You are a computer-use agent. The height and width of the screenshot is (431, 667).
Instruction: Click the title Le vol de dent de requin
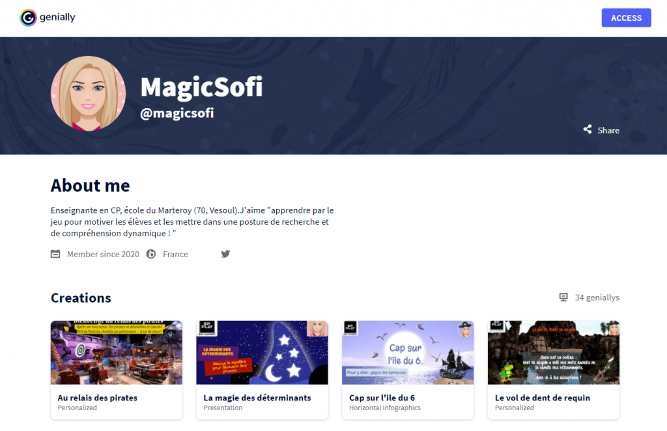543,398
